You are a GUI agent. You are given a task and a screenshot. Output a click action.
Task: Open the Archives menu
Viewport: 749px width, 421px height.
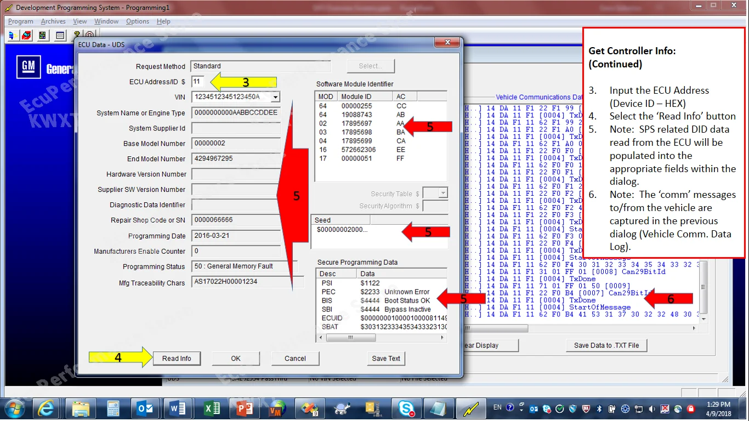coord(53,21)
